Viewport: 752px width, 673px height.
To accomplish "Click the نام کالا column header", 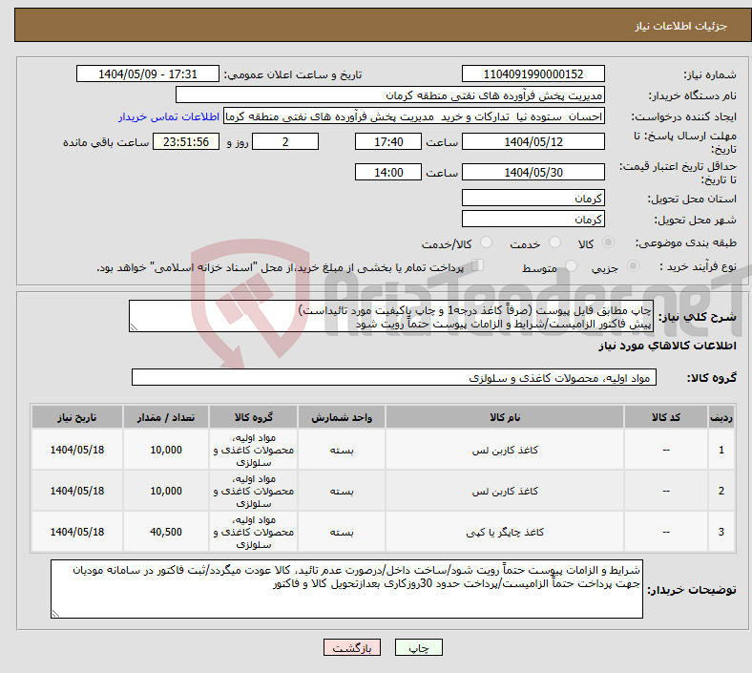I will [505, 418].
